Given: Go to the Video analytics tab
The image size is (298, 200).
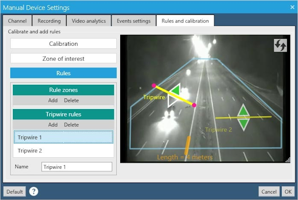Looking at the screenshot, I should (x=89, y=21).
